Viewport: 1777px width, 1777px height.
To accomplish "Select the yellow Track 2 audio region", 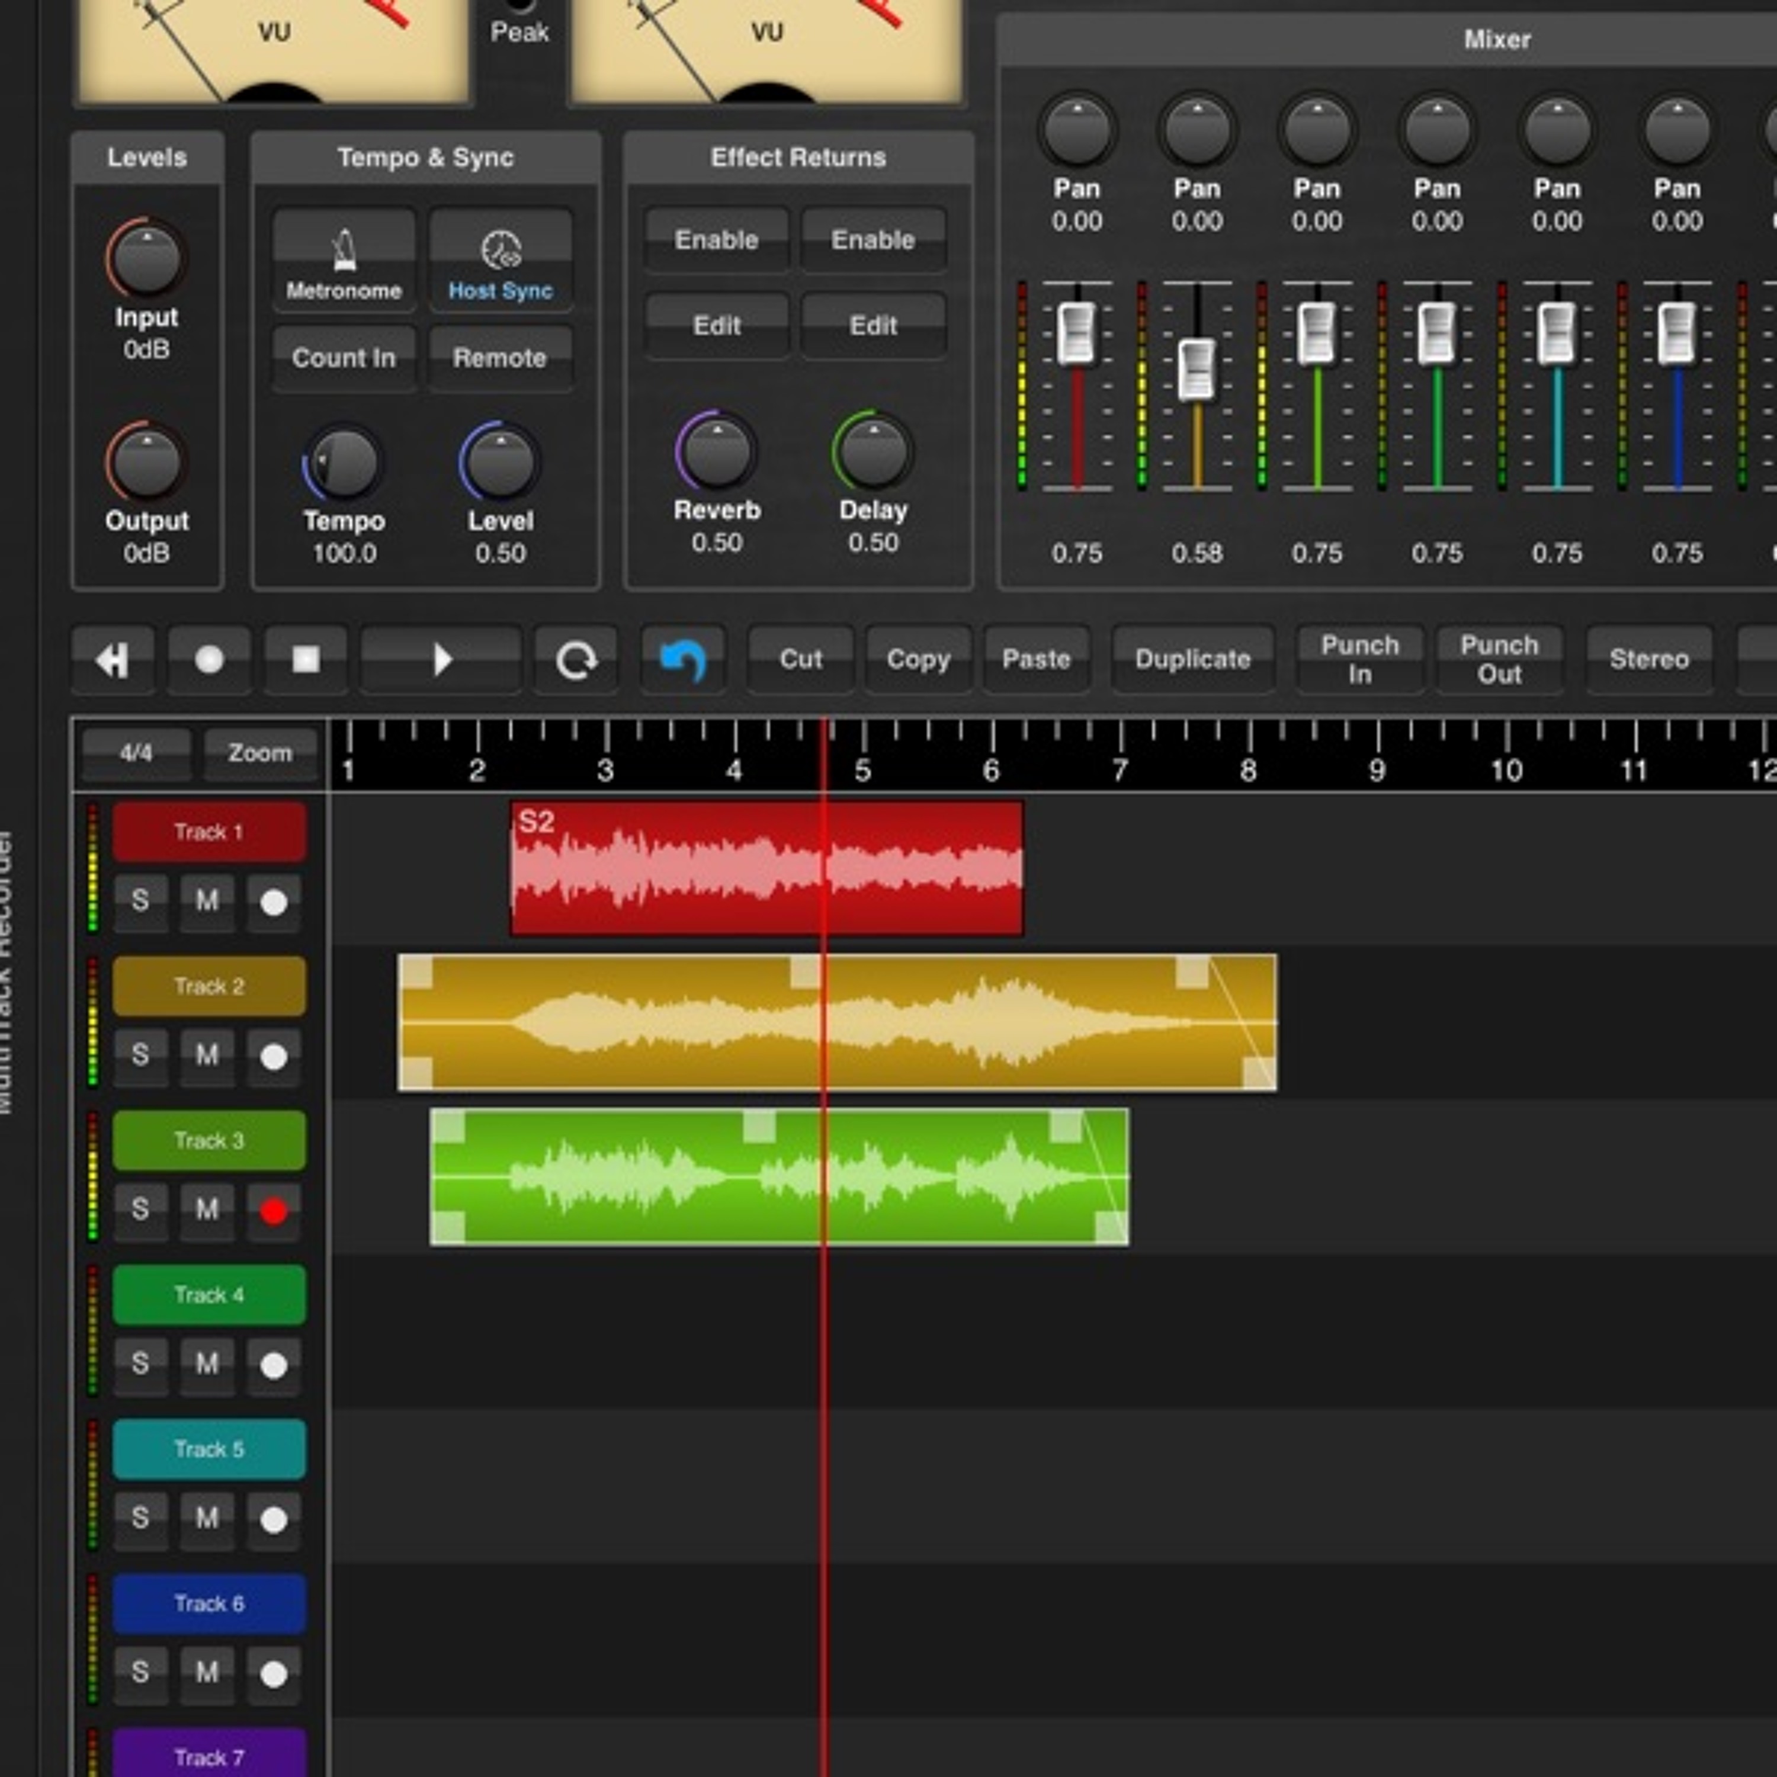I will coord(837,1023).
